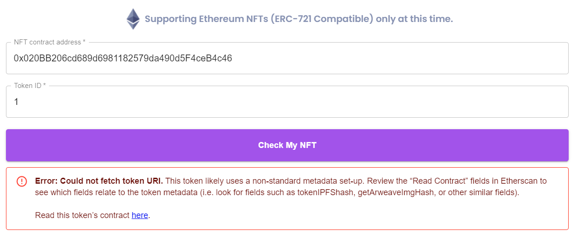Click the bold 'Error: Could not fetch token URI.' text

point(99,181)
